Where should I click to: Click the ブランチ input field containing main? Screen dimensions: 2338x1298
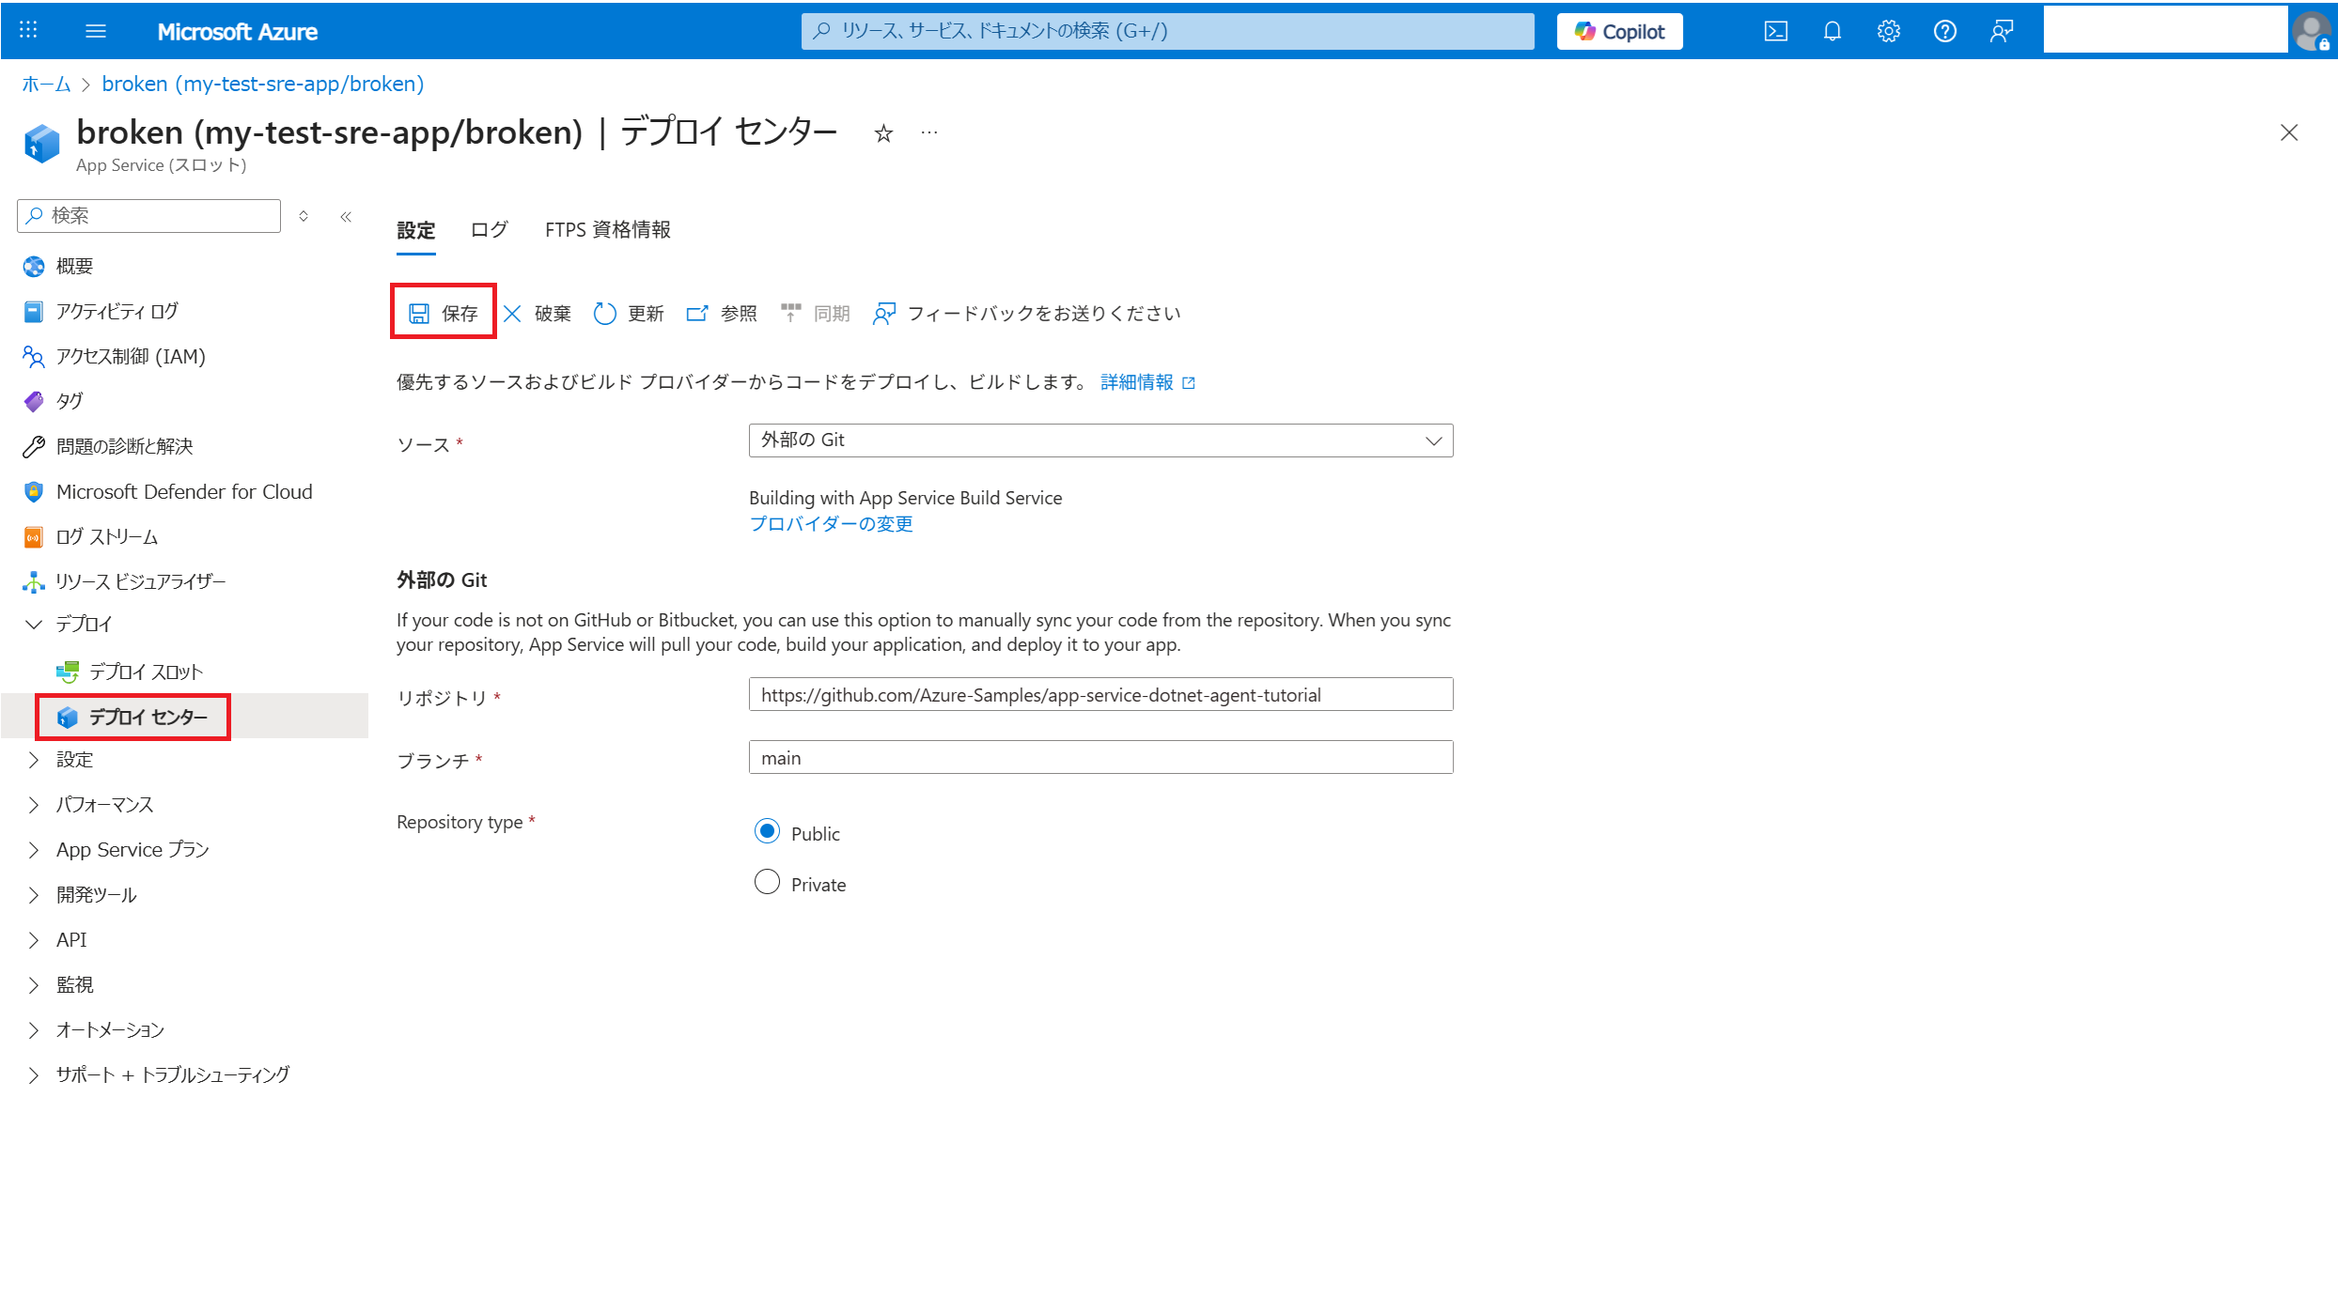[1100, 758]
